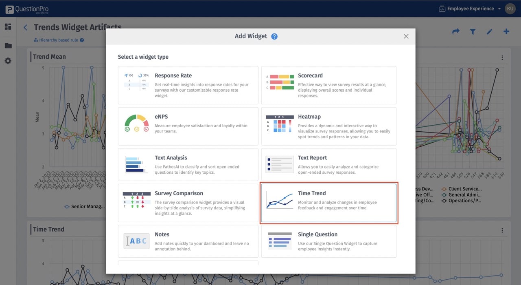Click the KU user avatar
This screenshot has width=521, height=285.
510,9
